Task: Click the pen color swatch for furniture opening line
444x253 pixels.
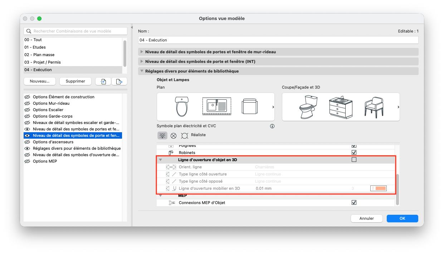Action: click(379, 188)
